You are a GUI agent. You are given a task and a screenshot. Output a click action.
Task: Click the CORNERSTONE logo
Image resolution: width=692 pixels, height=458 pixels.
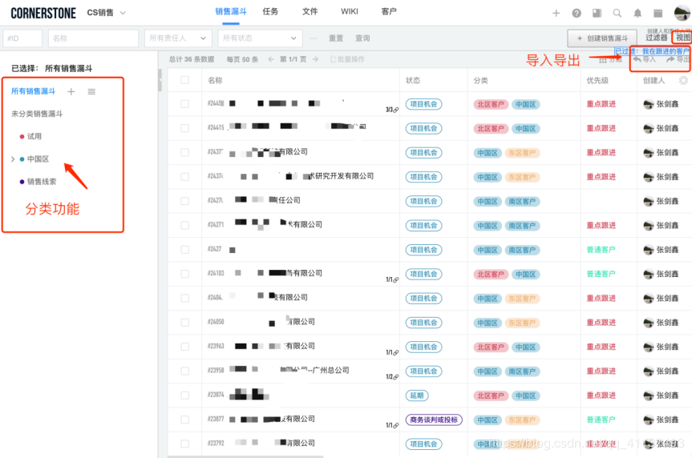(43, 14)
